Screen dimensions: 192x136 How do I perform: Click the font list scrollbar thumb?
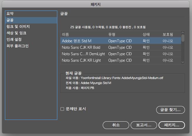(183, 38)
